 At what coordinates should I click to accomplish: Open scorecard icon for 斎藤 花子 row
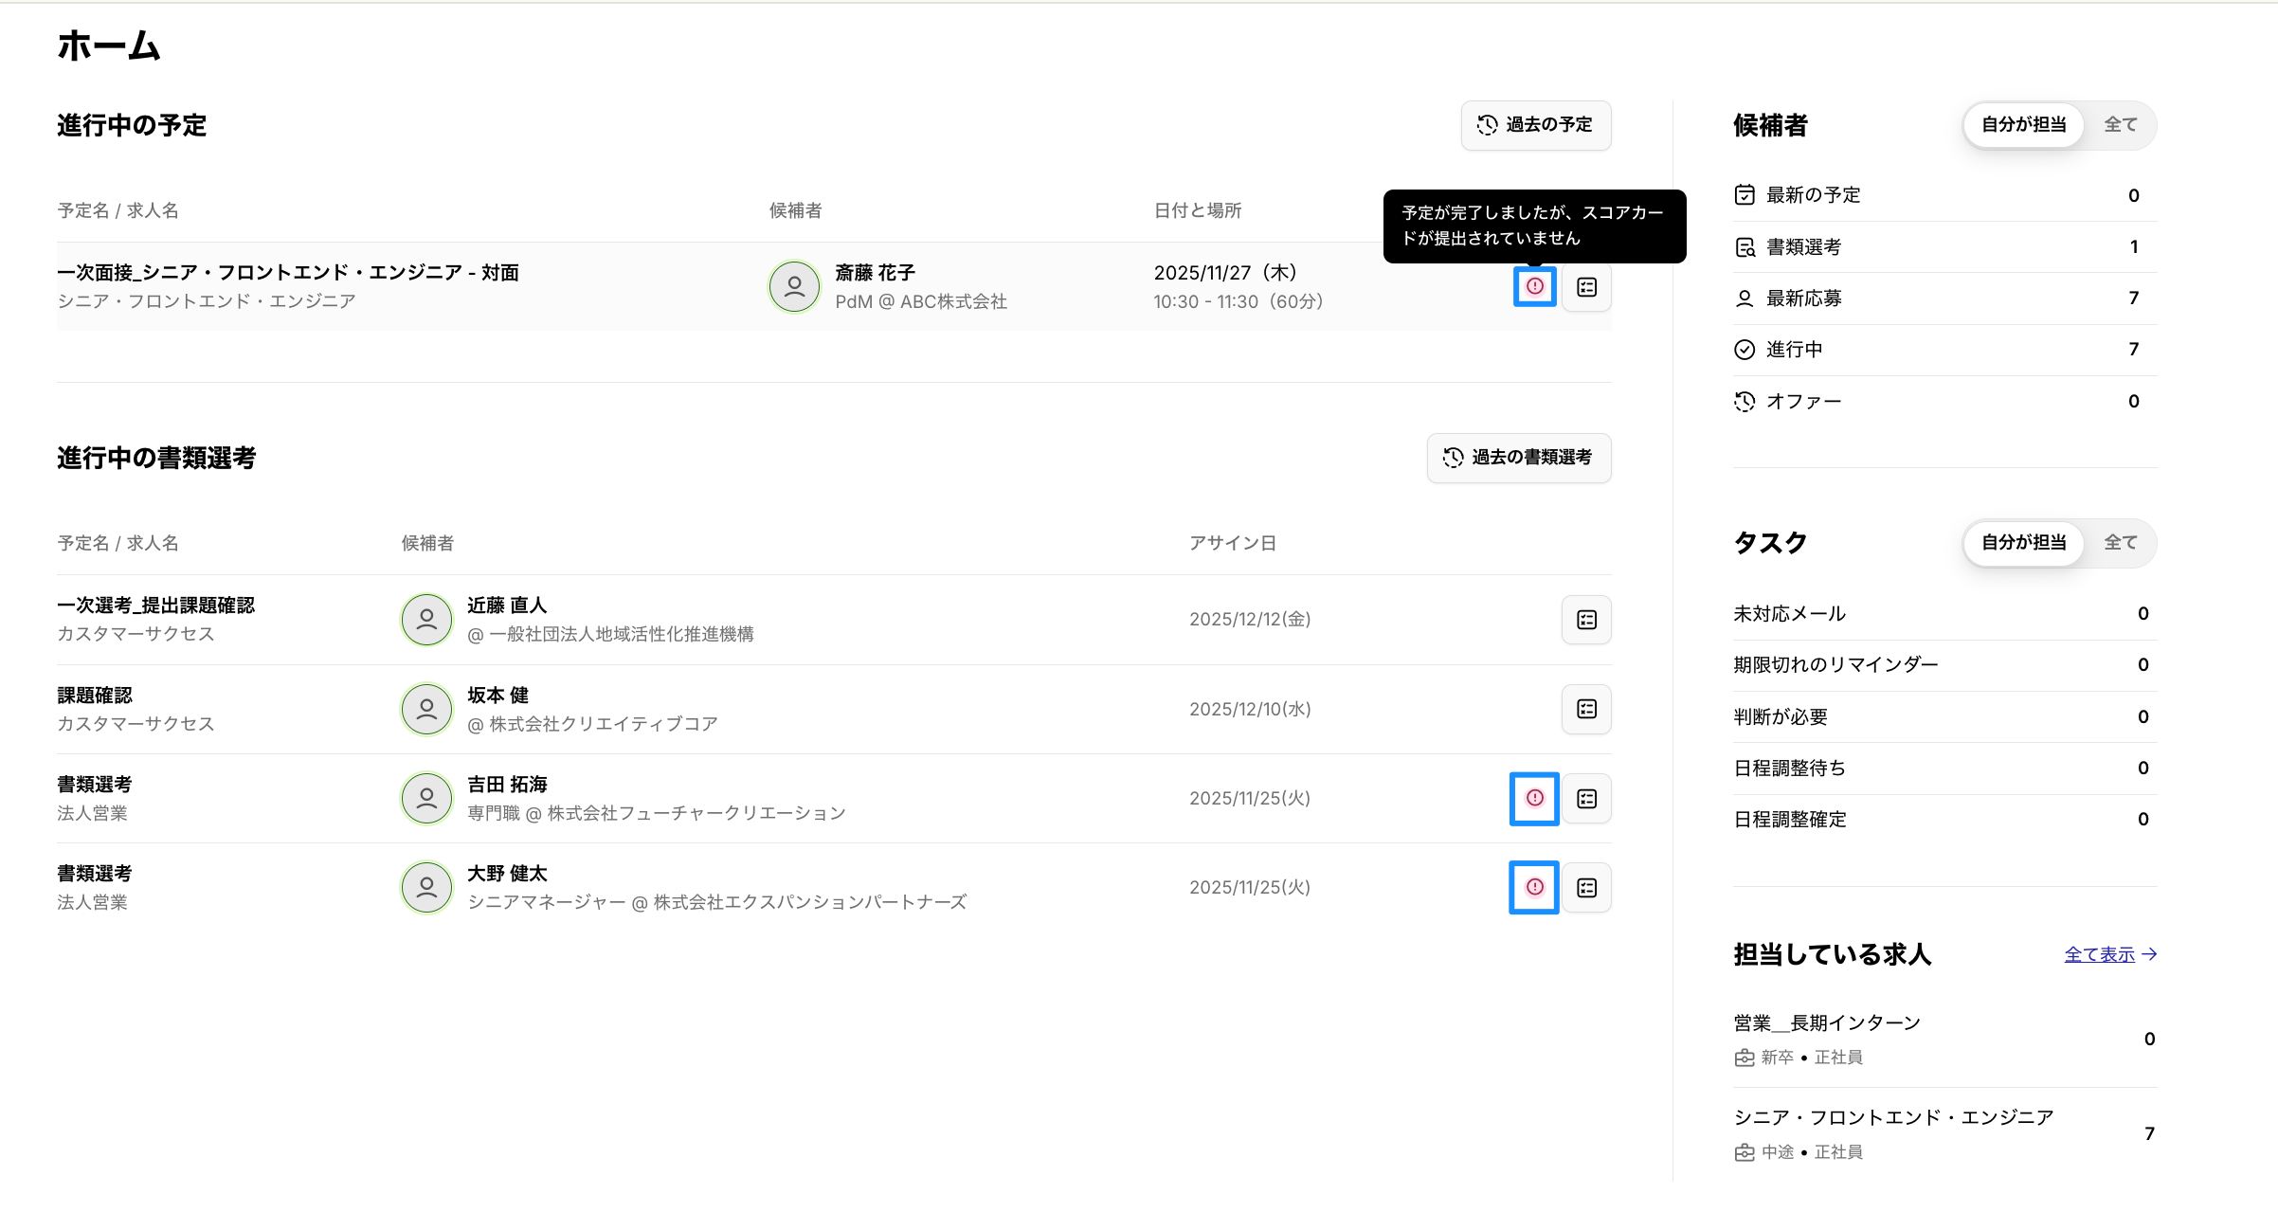(x=1586, y=287)
